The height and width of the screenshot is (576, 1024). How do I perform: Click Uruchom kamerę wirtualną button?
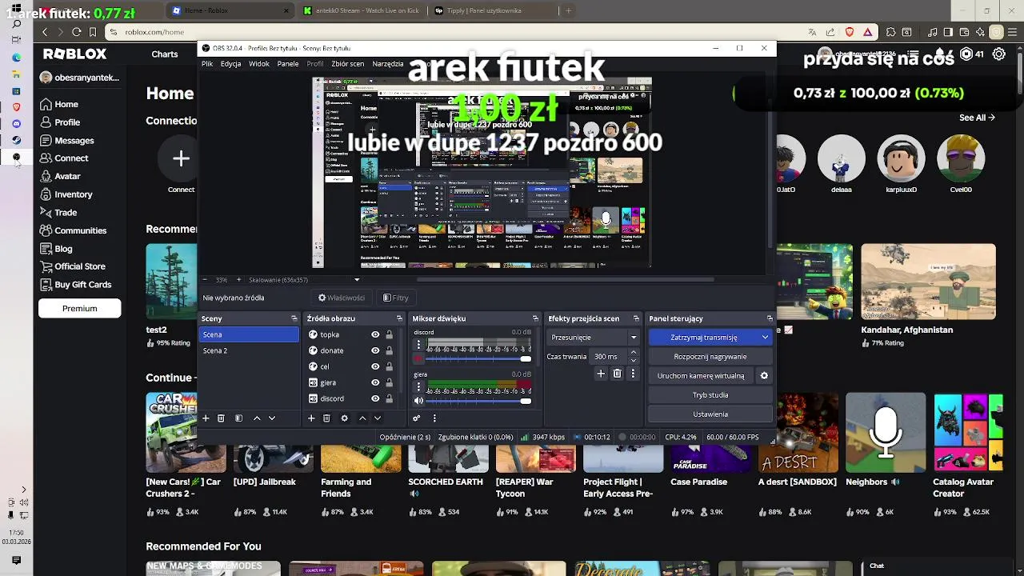point(701,376)
